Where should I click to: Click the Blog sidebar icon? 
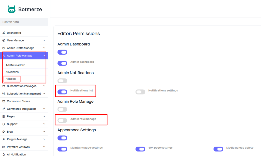4,132
